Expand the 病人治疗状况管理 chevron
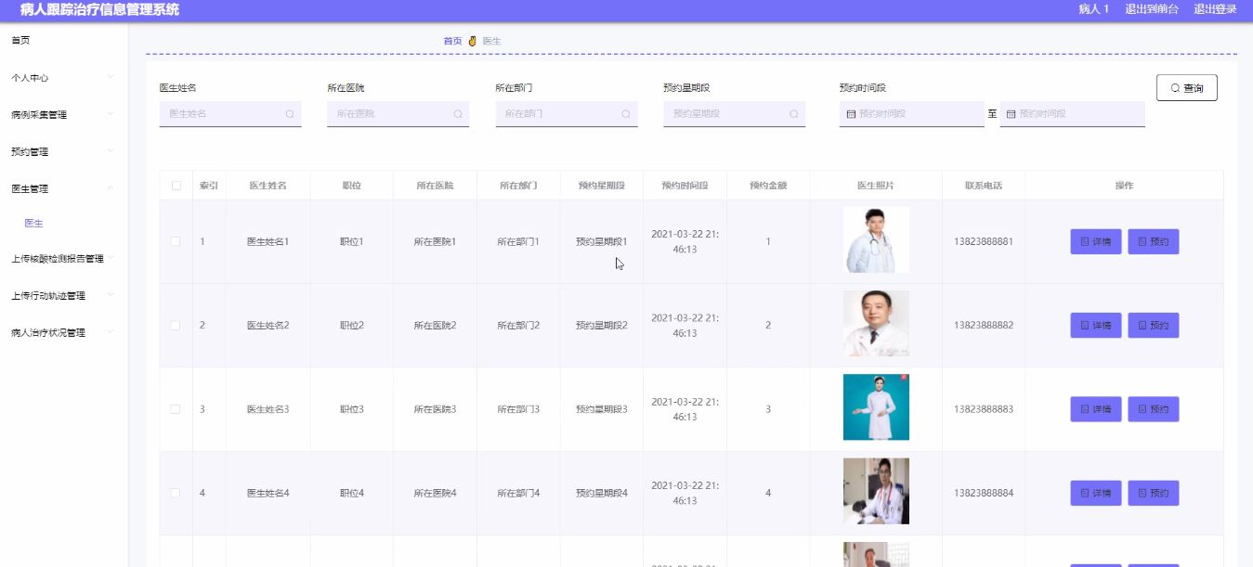 (111, 332)
